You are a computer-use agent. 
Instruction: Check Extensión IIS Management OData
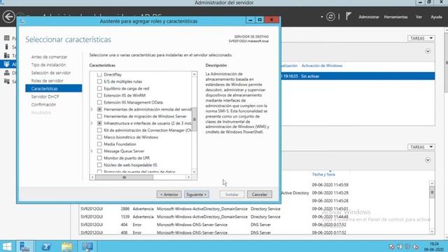[x=99, y=102]
